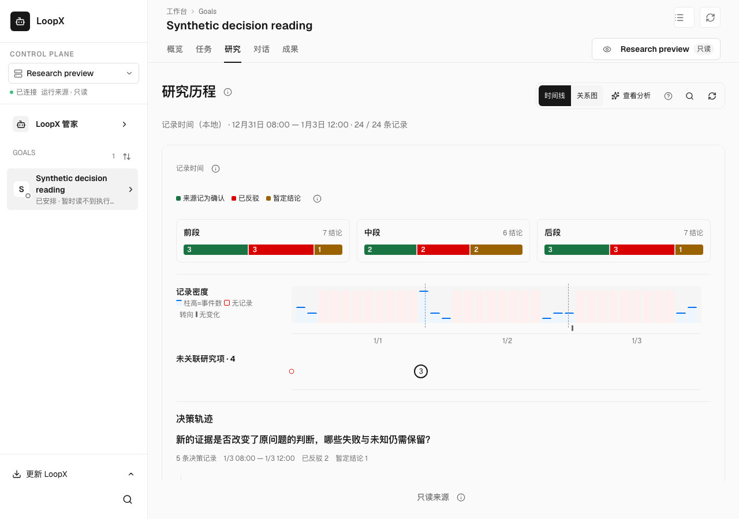This screenshot has width=739, height=519.
Task: Click the S avatar of Synthetic decision reading
Action: (21, 189)
